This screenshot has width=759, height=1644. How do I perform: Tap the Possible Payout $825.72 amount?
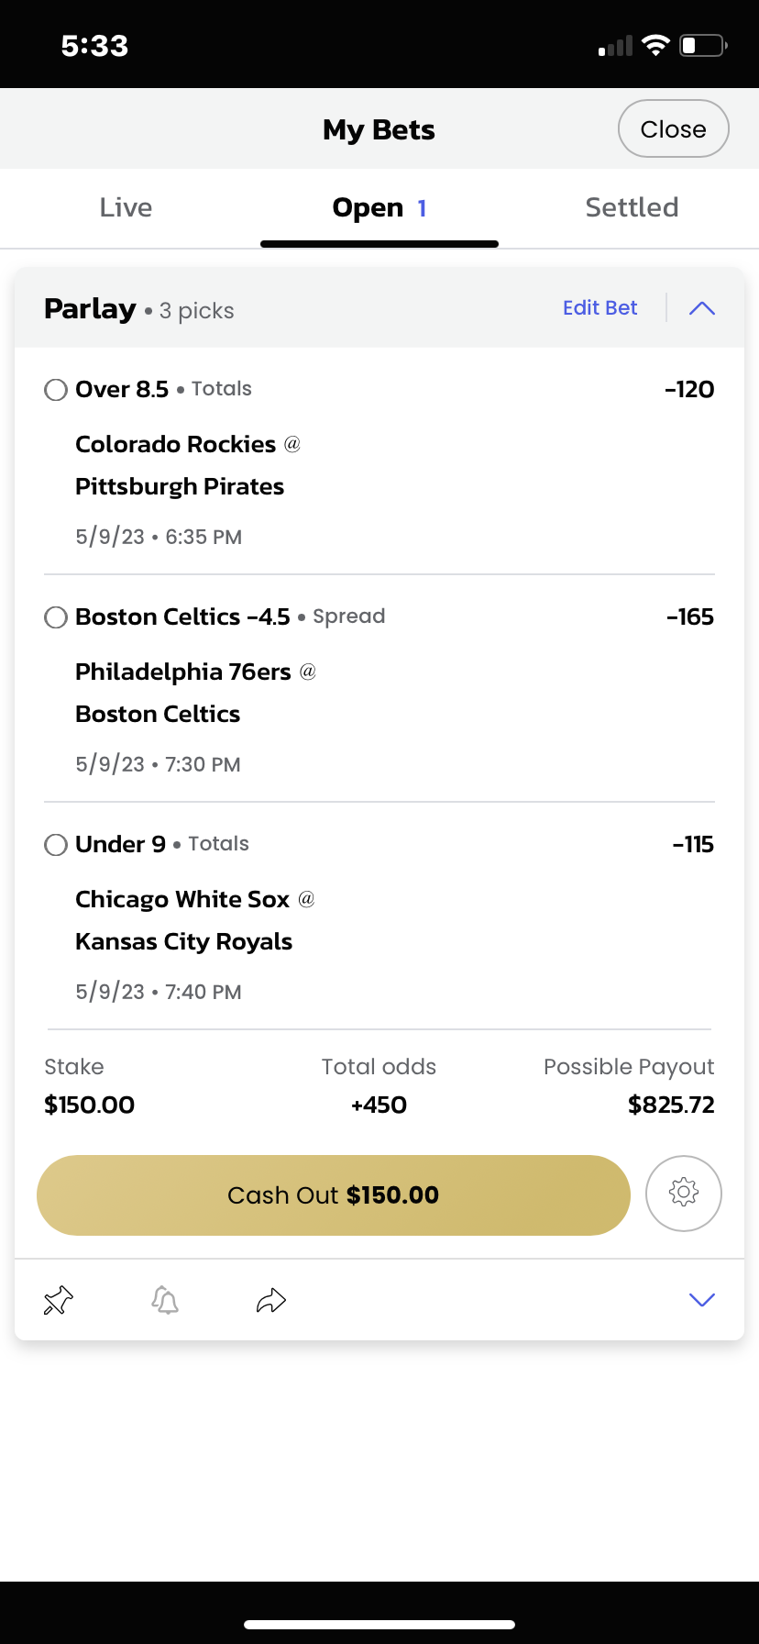(671, 1105)
